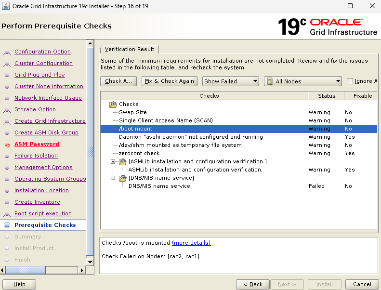Click the sidebar horizontal scrollbar thumb
The width and height of the screenshot is (381, 290).
coord(26,270)
